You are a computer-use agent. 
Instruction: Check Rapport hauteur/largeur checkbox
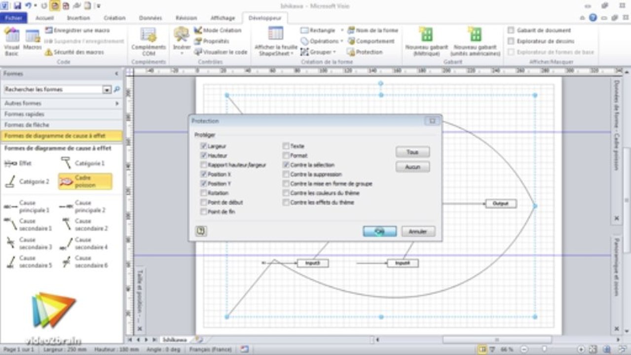pos(203,165)
